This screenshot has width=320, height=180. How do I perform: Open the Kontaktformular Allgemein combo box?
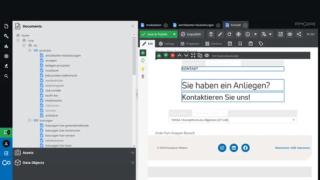233,120
